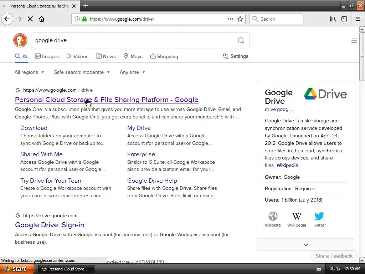Expand the Any time filter
The width and height of the screenshot is (365, 274).
click(x=132, y=72)
